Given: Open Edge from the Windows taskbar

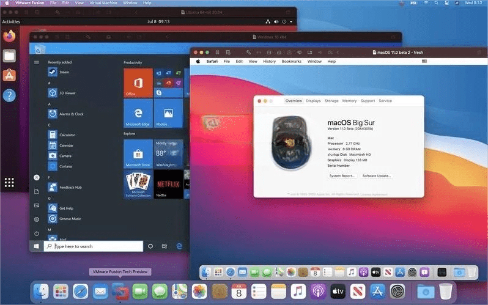Looking at the screenshot, I should (179, 246).
